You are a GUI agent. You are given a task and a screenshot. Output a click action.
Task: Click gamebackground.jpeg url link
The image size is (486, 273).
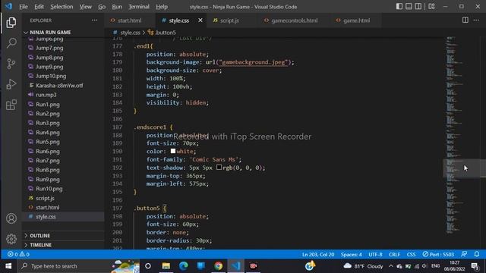(x=253, y=62)
